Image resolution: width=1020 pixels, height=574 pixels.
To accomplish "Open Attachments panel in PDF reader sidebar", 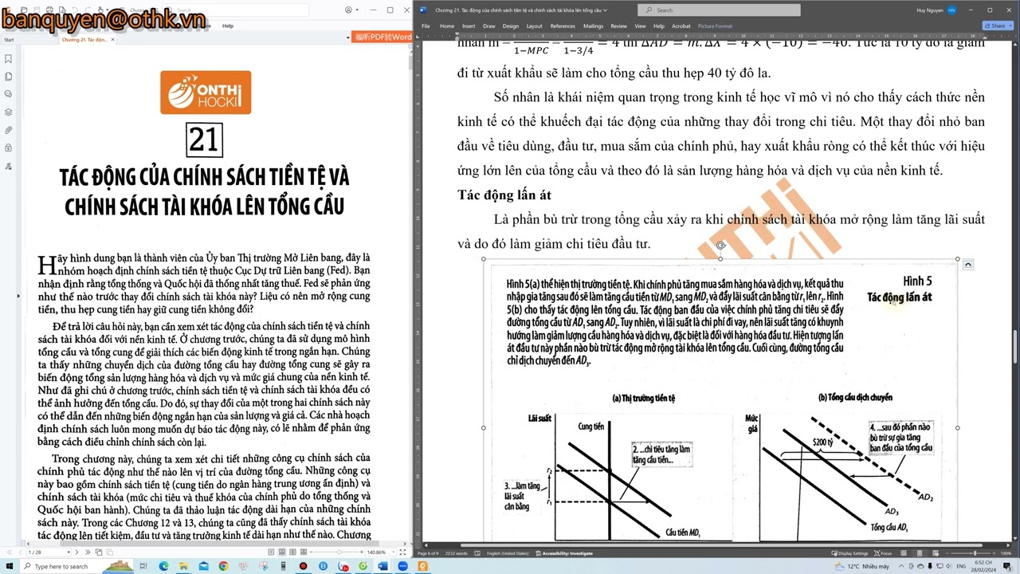I will [8, 130].
